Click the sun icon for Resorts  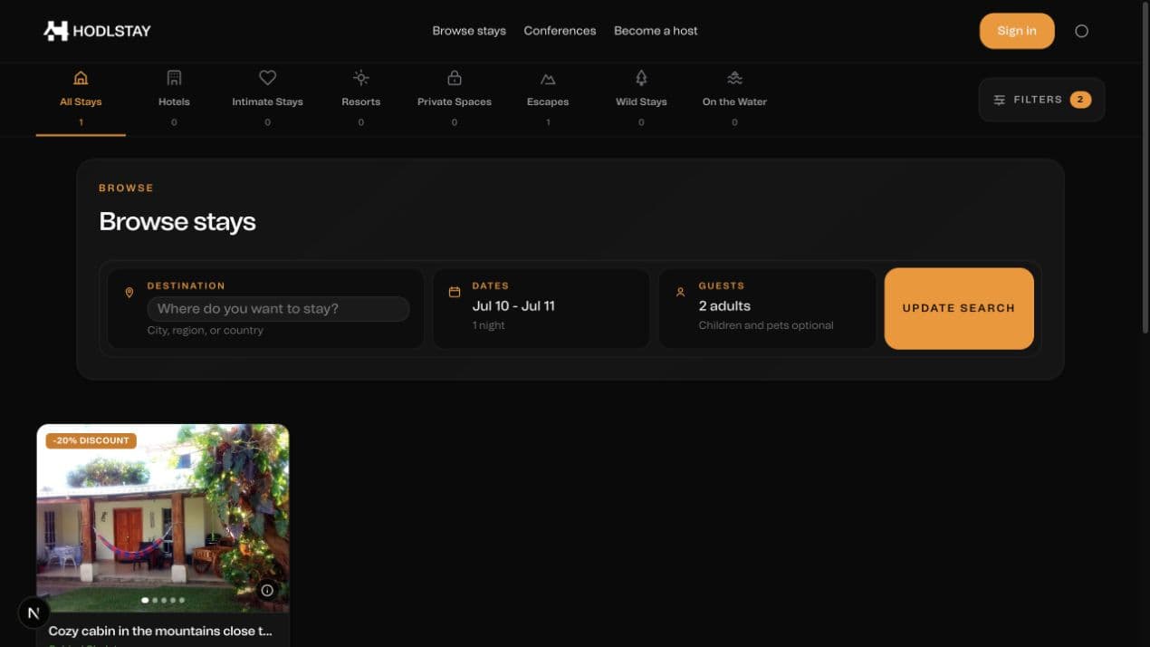[x=360, y=78]
